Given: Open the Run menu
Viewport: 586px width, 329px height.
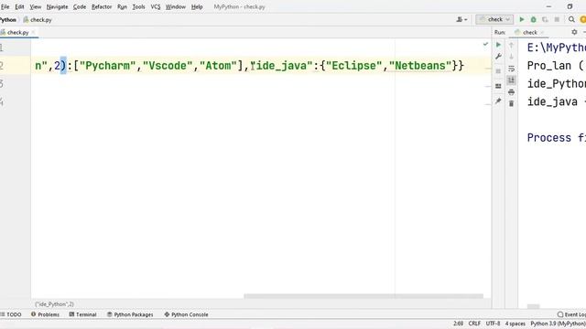Looking at the screenshot, I should [122, 6].
